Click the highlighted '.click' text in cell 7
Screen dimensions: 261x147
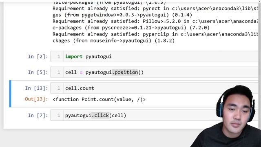tap(100, 115)
